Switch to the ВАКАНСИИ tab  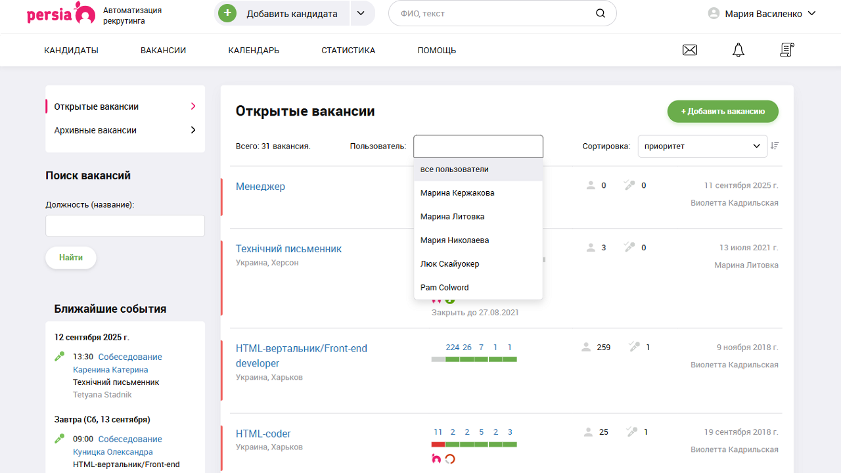[x=163, y=49]
